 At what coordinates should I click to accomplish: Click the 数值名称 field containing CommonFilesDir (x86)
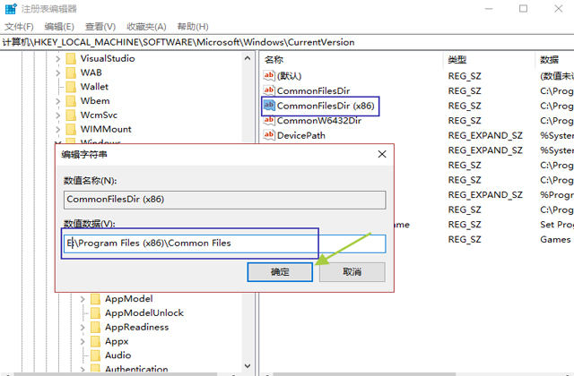pyautogui.click(x=224, y=200)
